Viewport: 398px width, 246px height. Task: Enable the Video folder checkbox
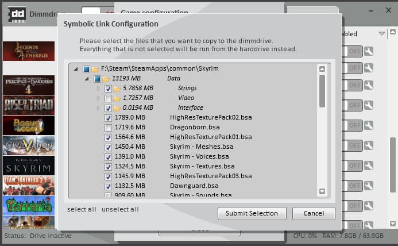109,98
